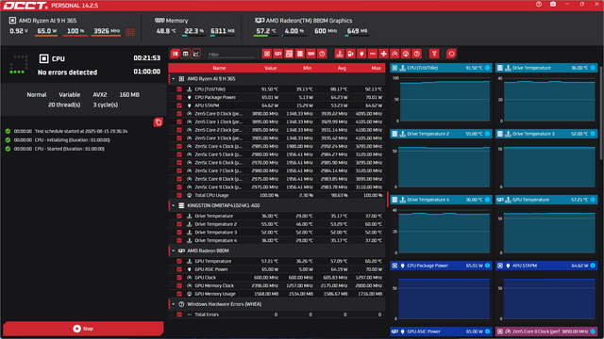Open settings on the APU STAPM graph
Image resolution: width=604 pixels, height=339 pixels.
click(x=593, y=266)
